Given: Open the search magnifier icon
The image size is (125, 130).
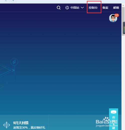Looking at the screenshot, I should click(x=58, y=8).
